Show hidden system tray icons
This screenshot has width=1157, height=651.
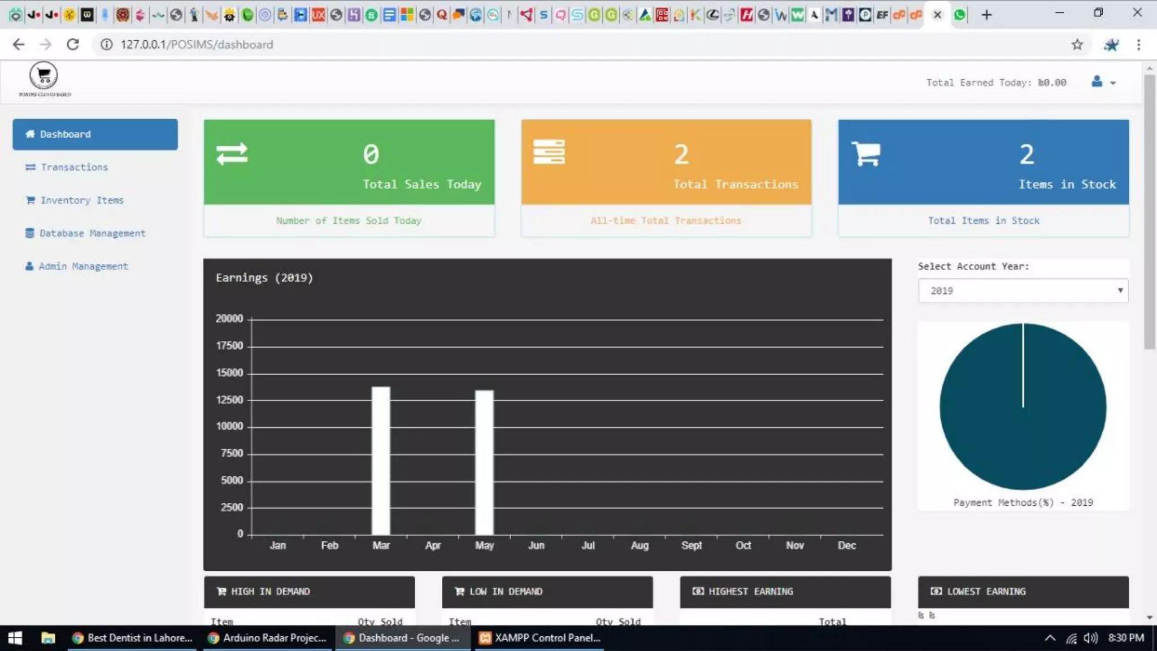[1050, 638]
